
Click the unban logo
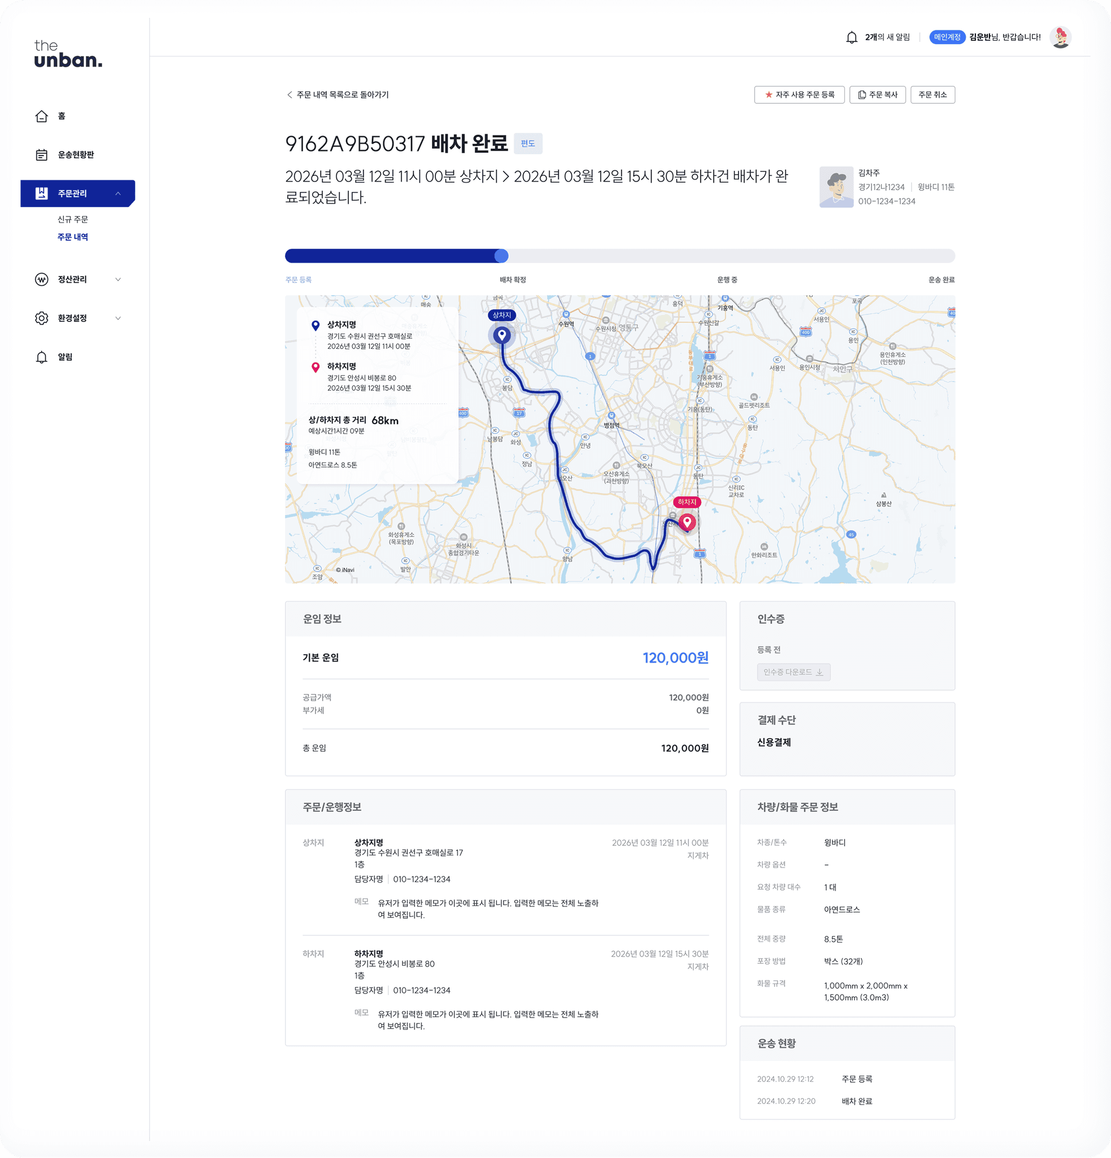[x=68, y=54]
